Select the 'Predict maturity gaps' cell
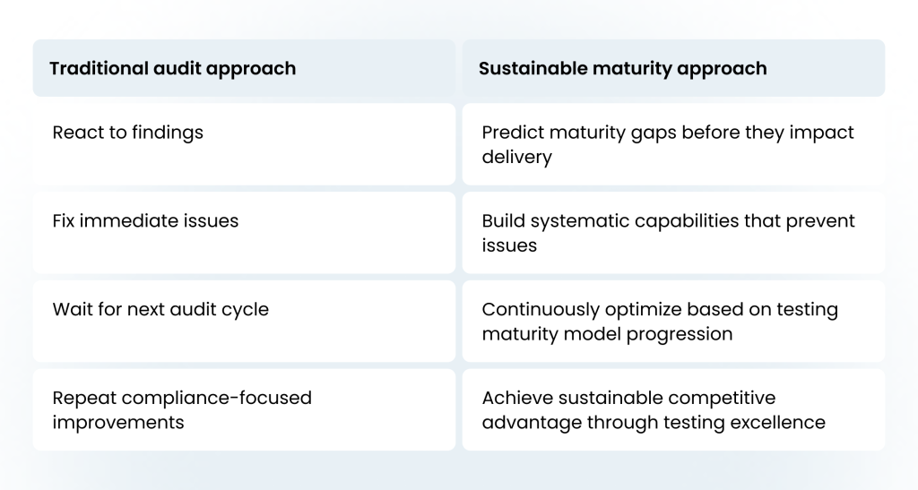Image resolution: width=918 pixels, height=490 pixels. coord(673,144)
